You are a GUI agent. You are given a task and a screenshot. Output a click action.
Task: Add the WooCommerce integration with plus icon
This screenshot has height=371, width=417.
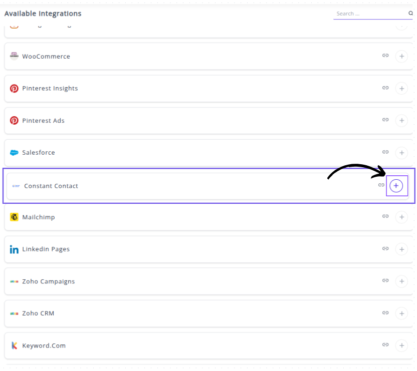[x=401, y=57]
